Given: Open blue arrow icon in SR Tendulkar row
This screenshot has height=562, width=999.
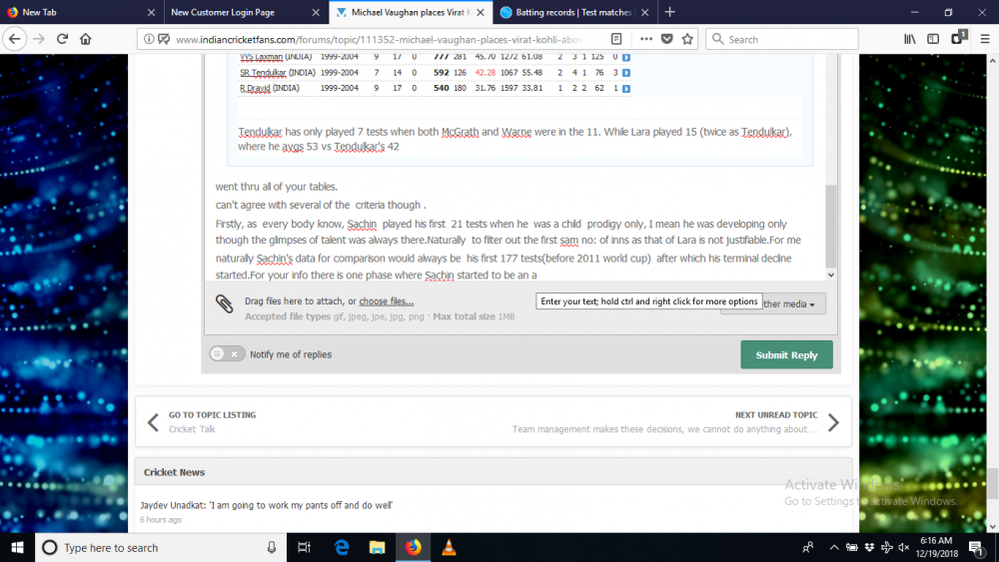Looking at the screenshot, I should [x=626, y=73].
